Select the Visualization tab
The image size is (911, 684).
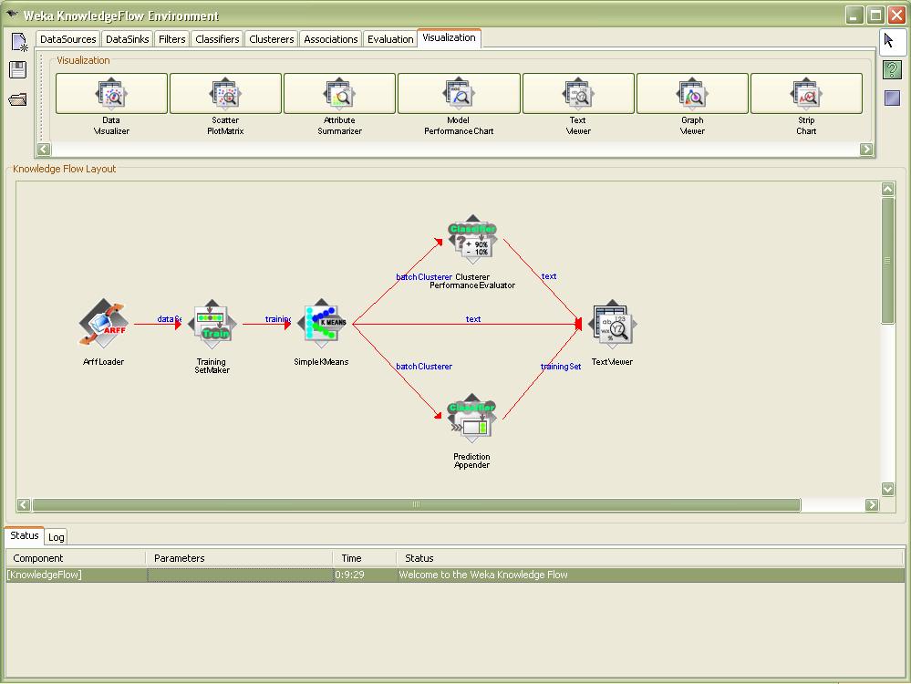click(x=449, y=37)
